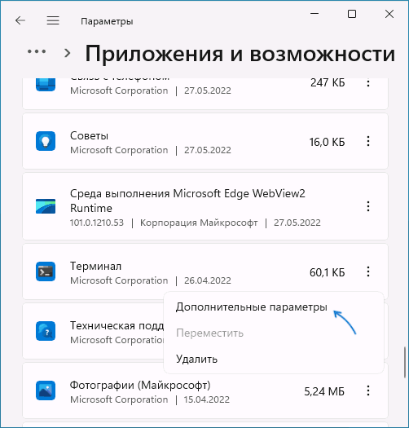409x428 pixels.
Task: Click the Параметры window title
Action: 107,21
